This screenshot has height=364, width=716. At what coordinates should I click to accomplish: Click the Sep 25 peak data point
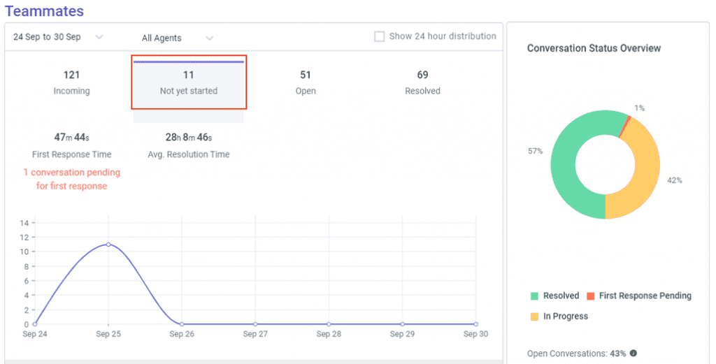pos(108,245)
